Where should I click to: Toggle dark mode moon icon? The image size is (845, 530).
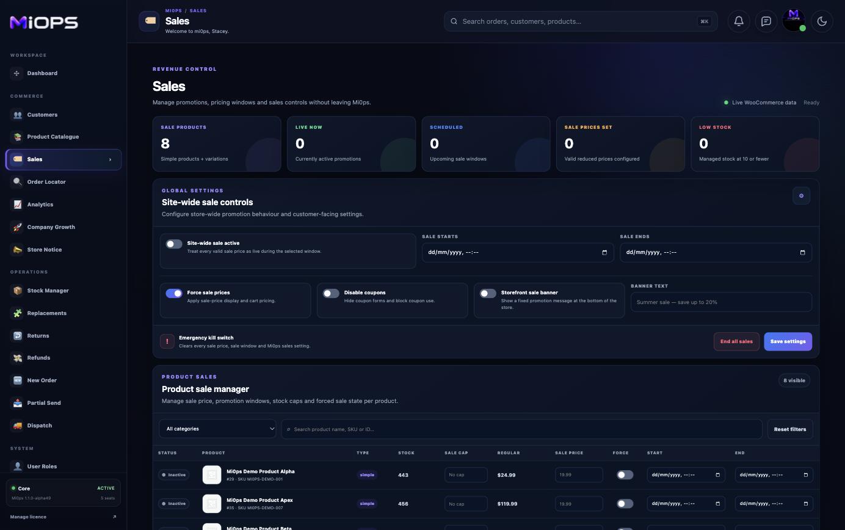[x=822, y=21]
